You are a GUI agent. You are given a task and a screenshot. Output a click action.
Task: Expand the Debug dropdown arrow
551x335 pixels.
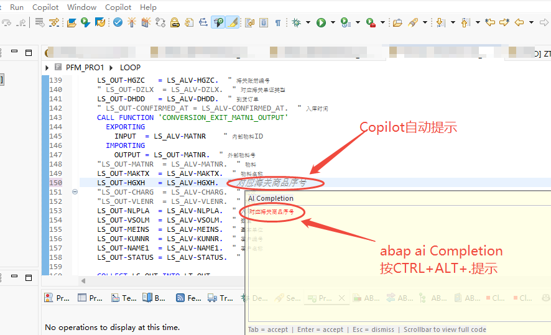pos(308,23)
